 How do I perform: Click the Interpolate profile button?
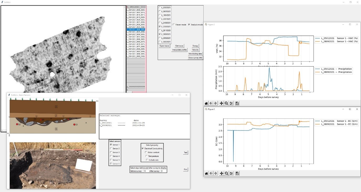click(179, 50)
